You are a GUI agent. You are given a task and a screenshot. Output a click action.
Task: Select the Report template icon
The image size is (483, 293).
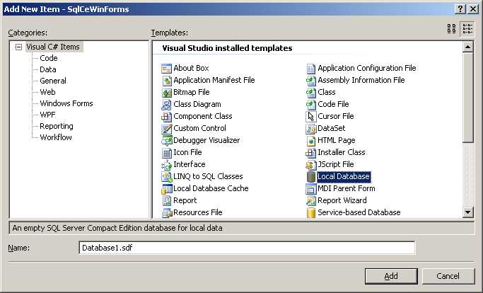[166, 200]
